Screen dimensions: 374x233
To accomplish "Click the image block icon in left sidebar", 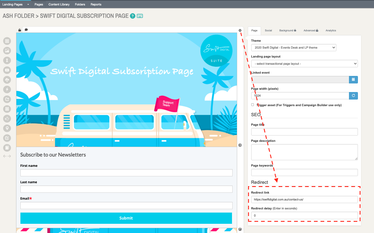I will tap(7, 51).
